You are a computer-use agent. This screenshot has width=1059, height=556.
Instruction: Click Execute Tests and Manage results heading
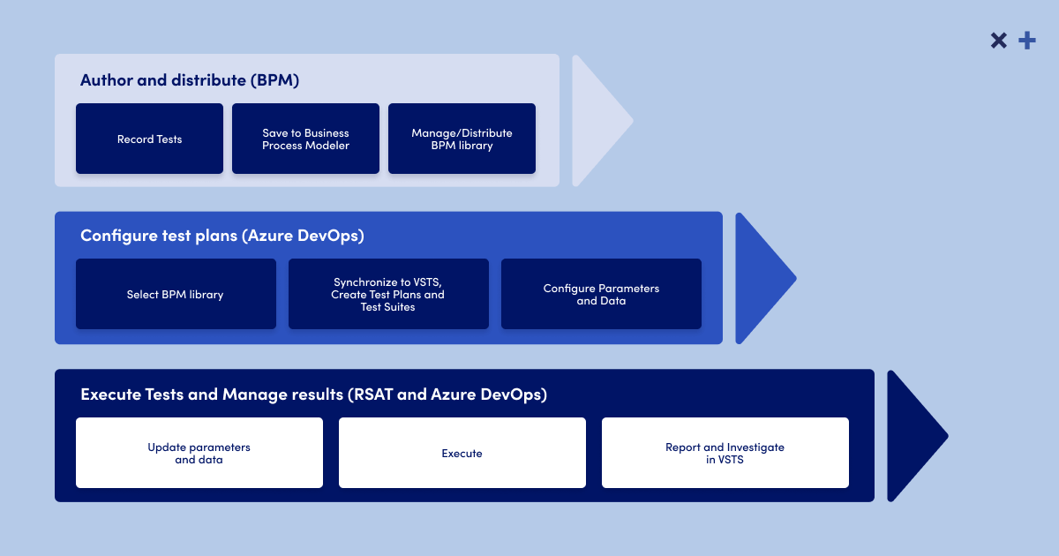tap(313, 394)
